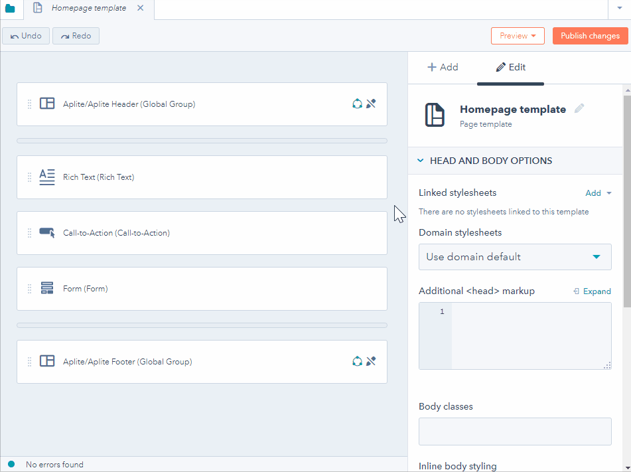
Task: Open the Add linked stylesheets dropdown
Action: pos(598,193)
